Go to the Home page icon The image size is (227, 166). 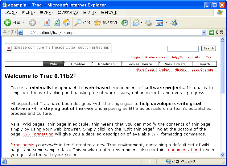67,23
